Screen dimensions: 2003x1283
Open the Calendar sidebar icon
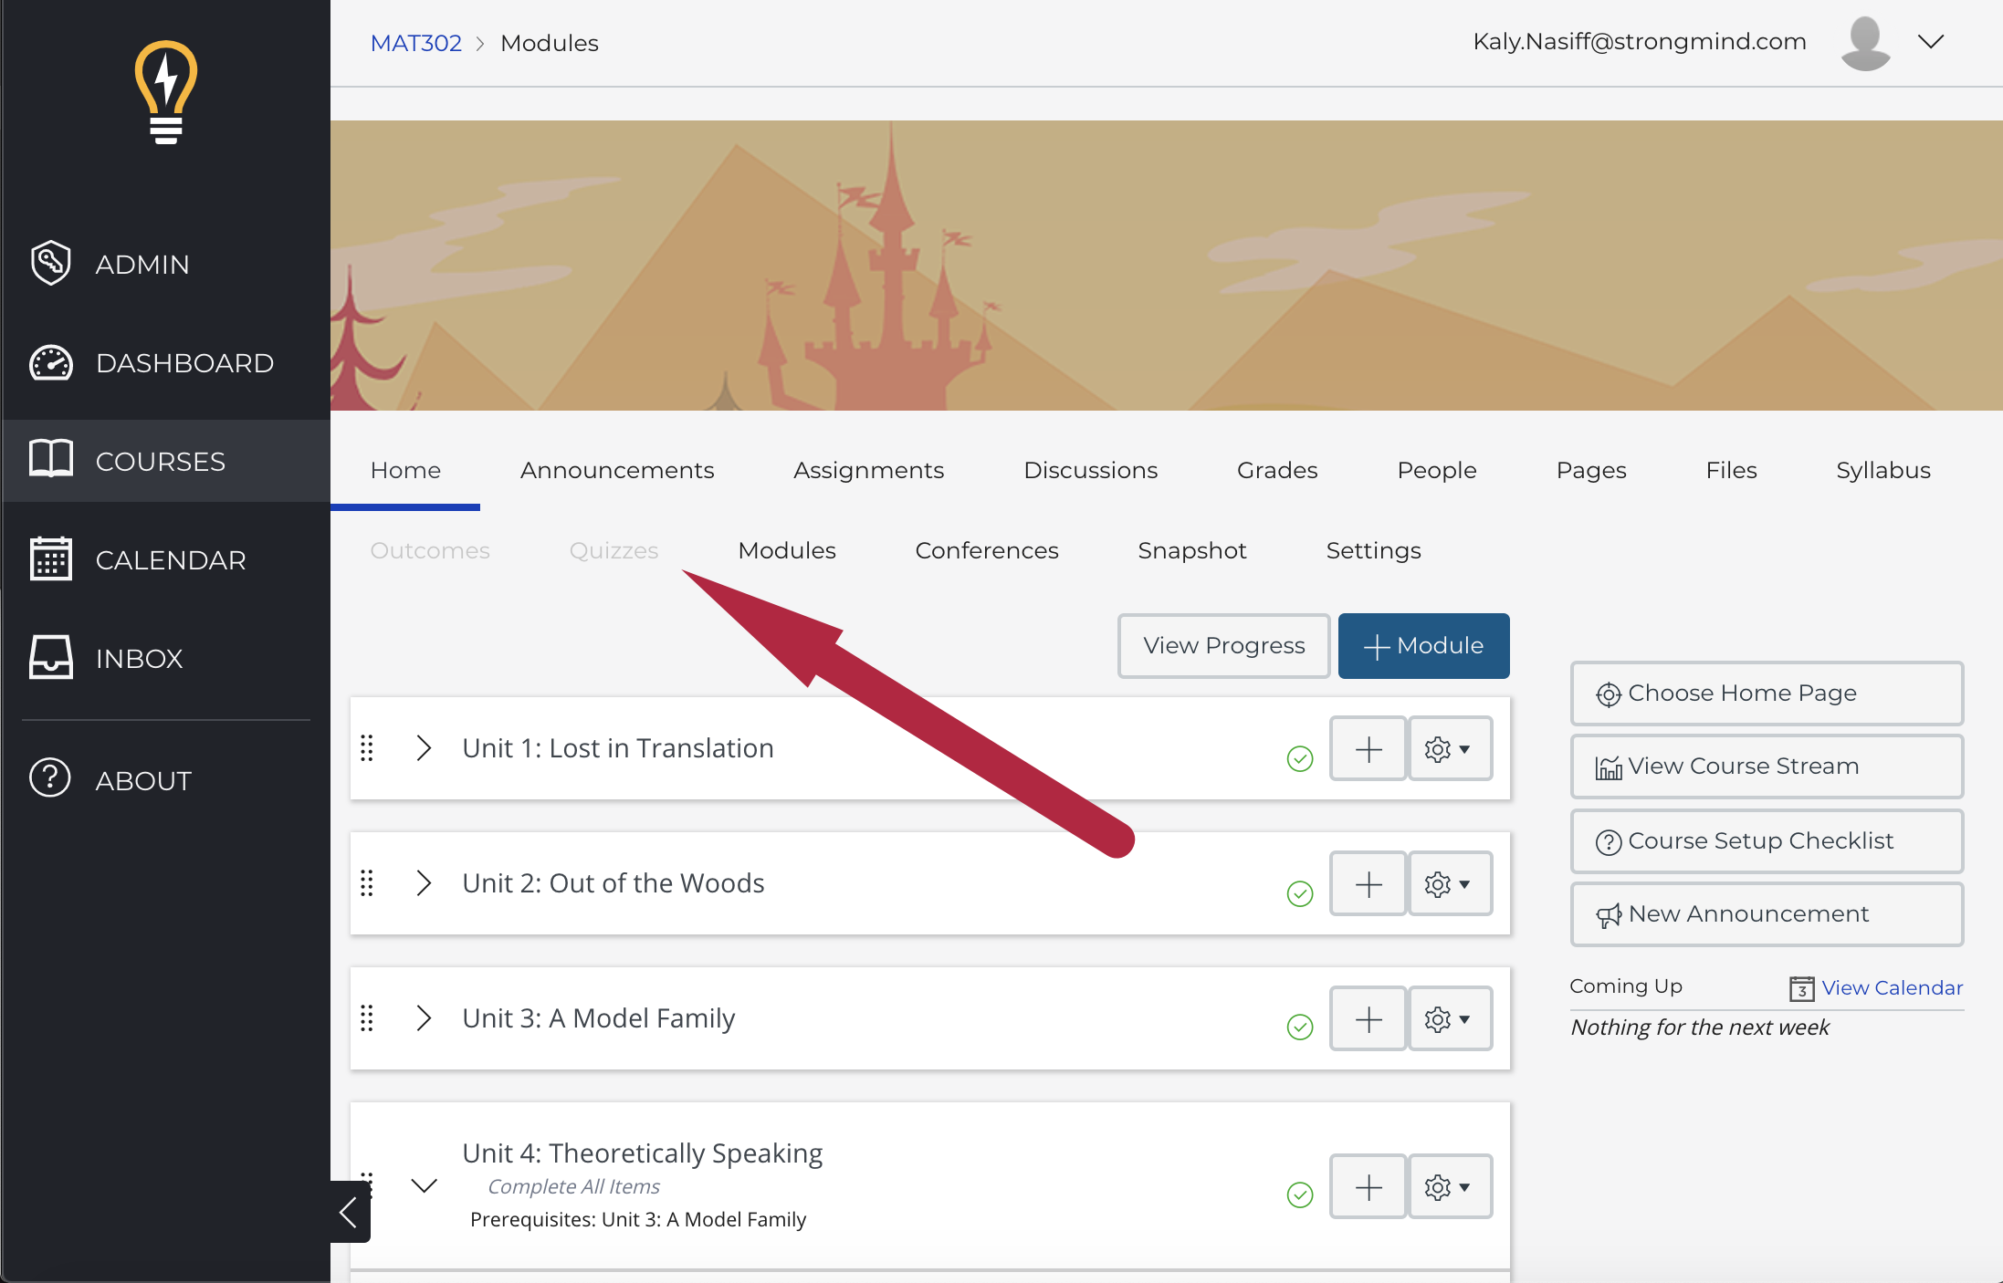(x=50, y=559)
